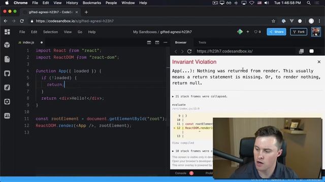
Task: Open the sandbox info cube icon
Action: [7, 45]
